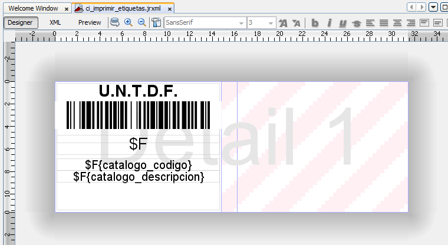
Task: Zoom out of the report designer
Action: 141,22
